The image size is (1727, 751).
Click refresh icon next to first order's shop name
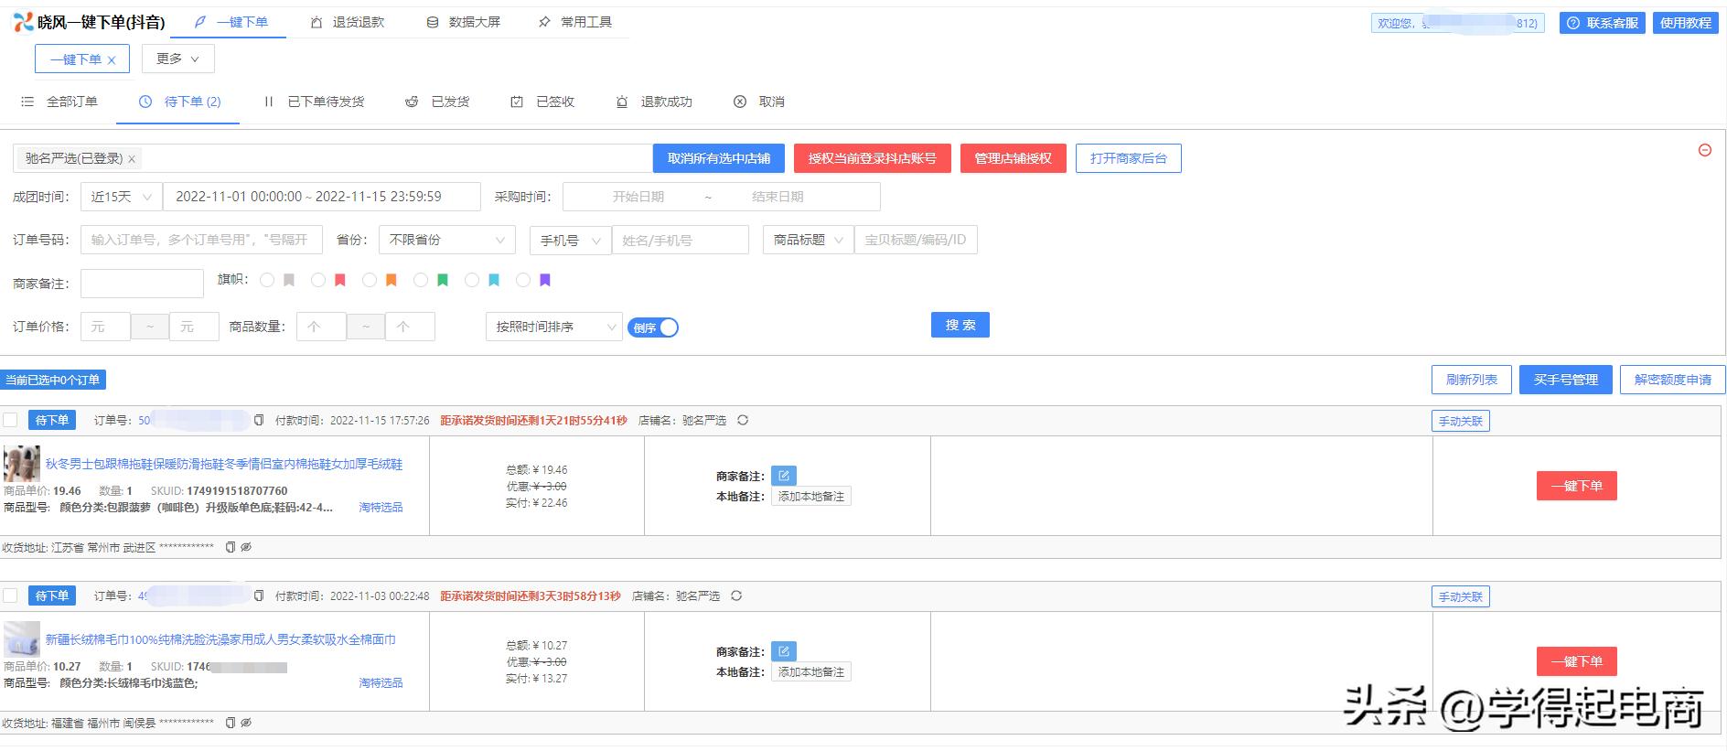[743, 421]
